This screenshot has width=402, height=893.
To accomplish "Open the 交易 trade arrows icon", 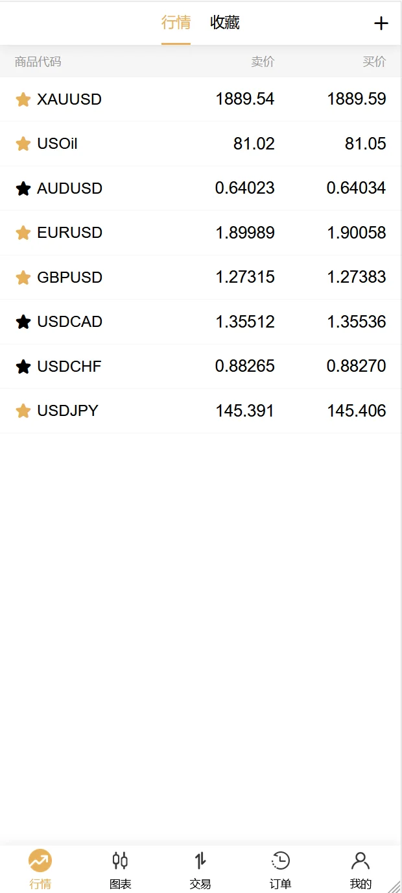I will coord(200,861).
